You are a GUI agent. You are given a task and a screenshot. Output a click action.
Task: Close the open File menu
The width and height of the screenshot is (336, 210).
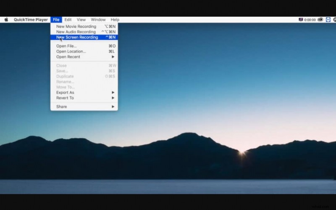(x=56, y=19)
